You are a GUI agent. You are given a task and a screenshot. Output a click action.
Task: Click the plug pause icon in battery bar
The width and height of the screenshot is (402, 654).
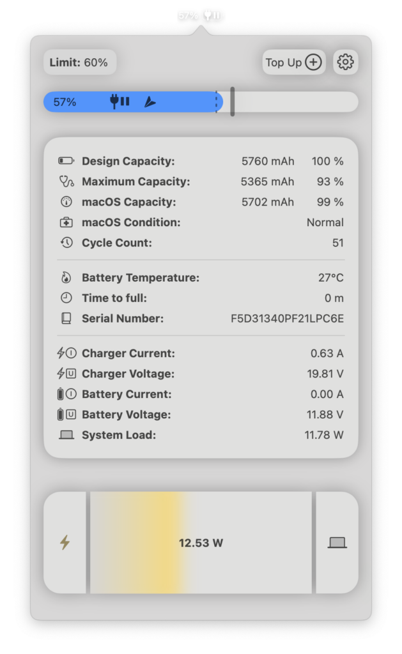point(120,102)
